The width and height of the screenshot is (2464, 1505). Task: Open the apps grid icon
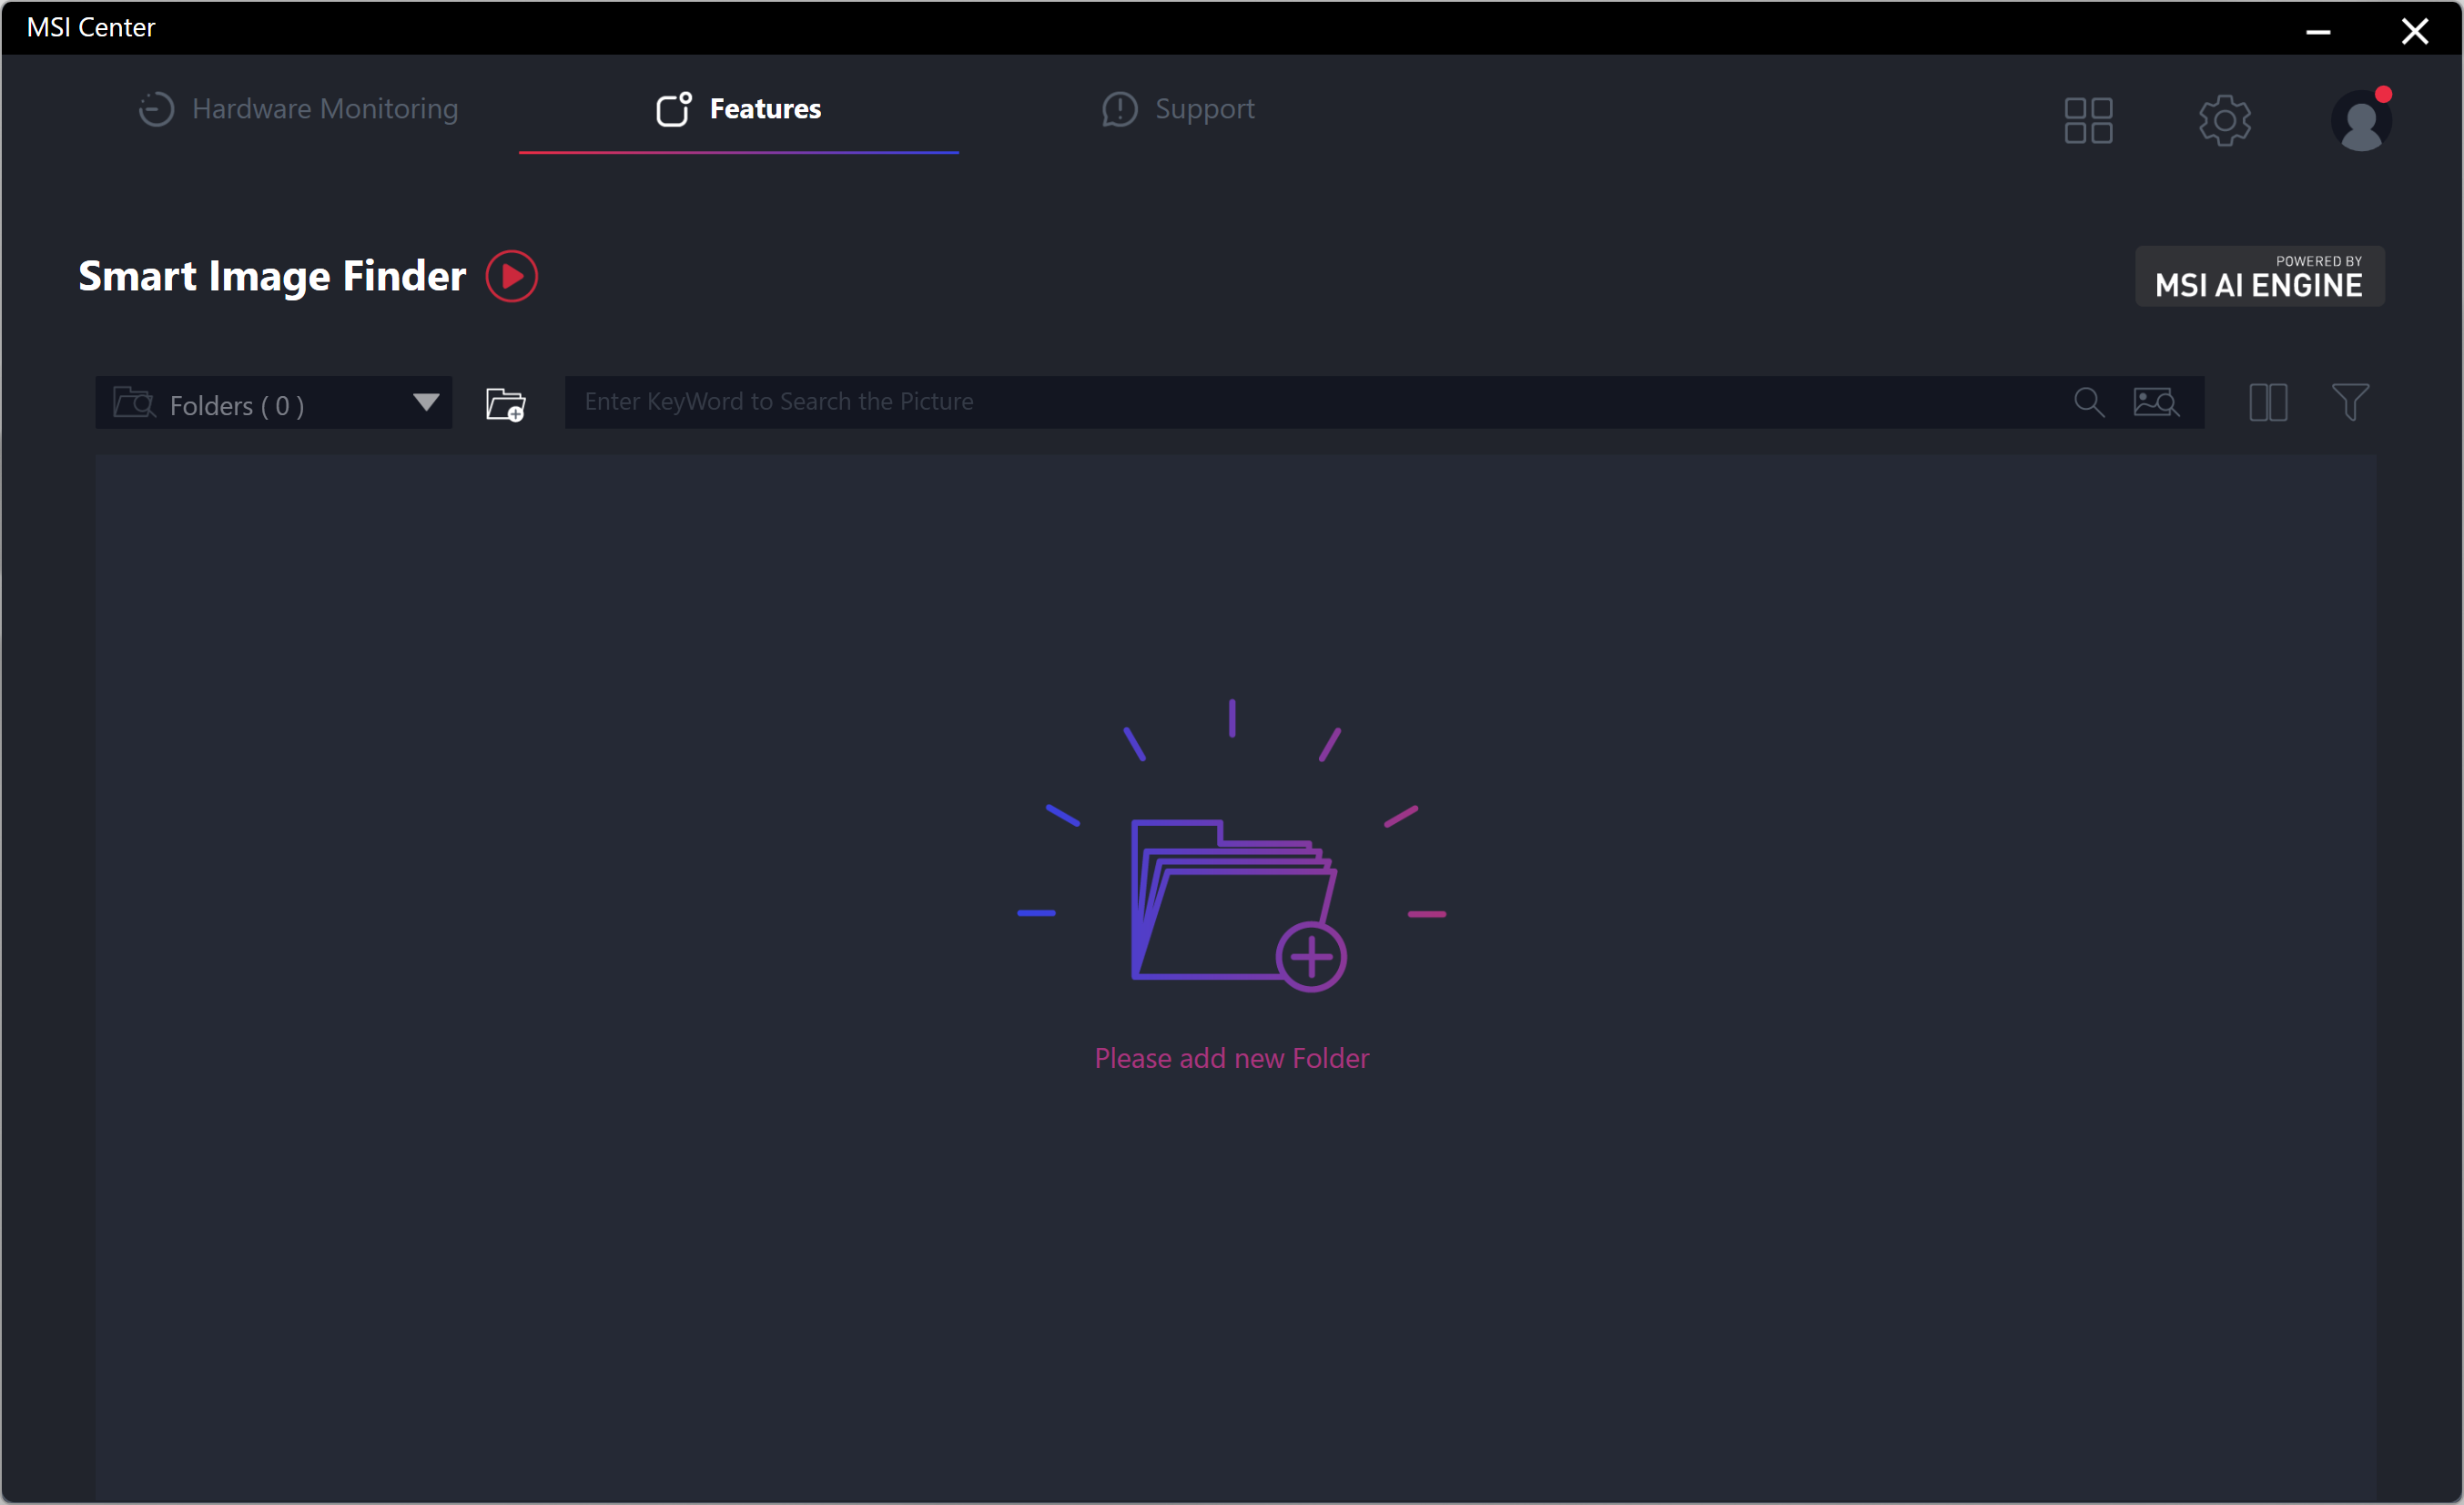2087,121
